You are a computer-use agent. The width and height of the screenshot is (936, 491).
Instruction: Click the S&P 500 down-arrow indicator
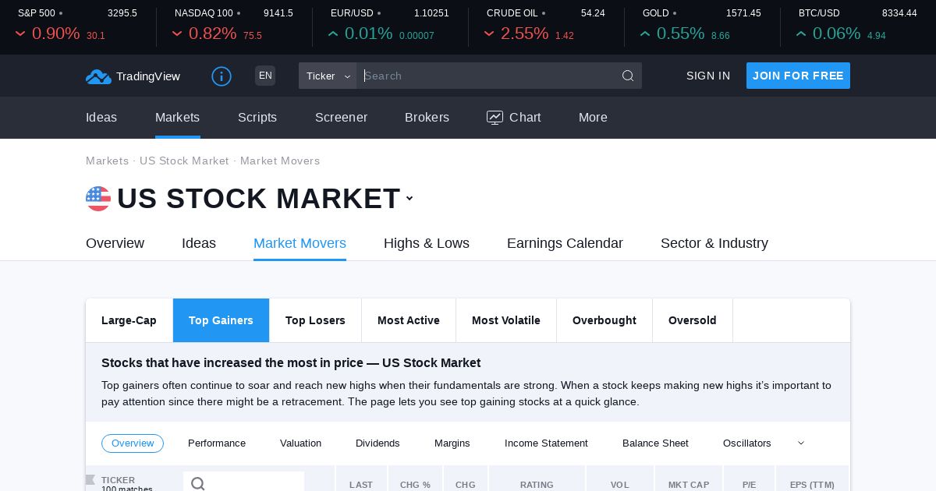pos(20,34)
